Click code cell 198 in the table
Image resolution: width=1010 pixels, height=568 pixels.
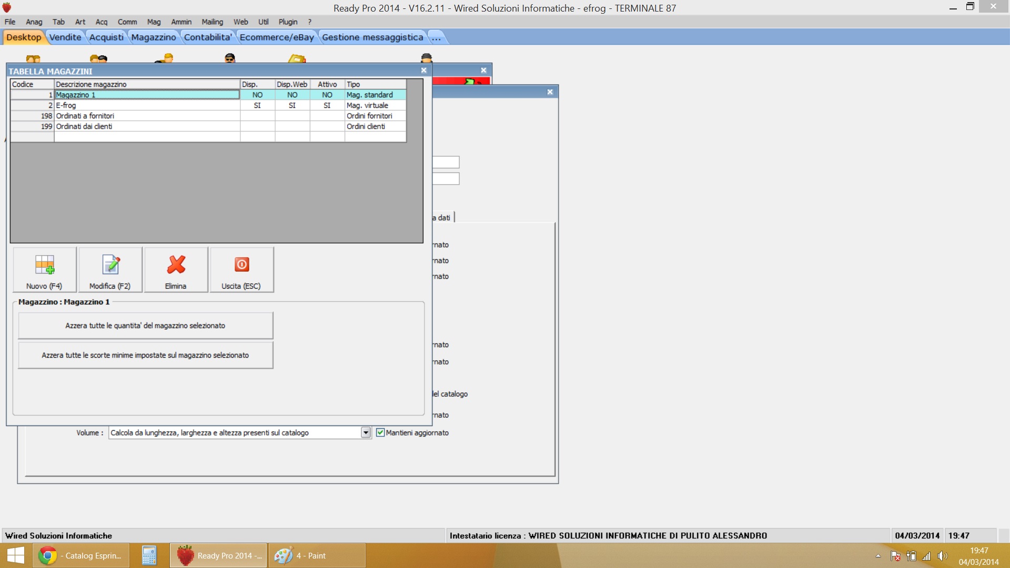tap(32, 116)
